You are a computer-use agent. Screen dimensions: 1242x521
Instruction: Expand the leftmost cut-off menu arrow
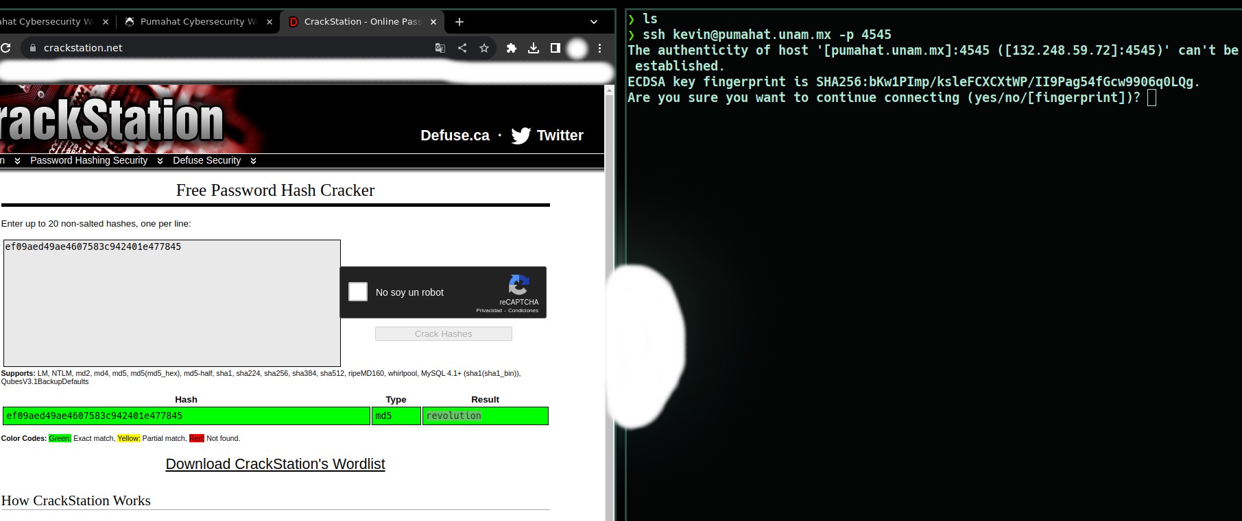(x=17, y=161)
